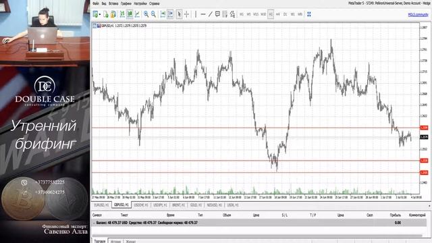The height and width of the screenshot is (243, 432).
Task: Select the Vertical Line drawing tool
Action: (x=196, y=14)
